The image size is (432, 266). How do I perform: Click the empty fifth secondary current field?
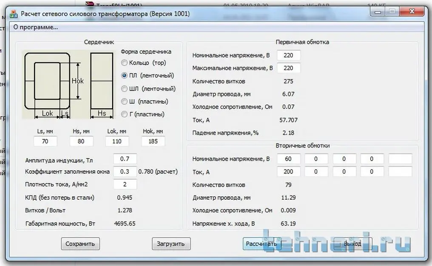(x=400, y=172)
